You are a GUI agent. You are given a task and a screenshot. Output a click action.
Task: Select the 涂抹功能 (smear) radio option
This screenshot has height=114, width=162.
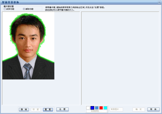click(9, 9)
